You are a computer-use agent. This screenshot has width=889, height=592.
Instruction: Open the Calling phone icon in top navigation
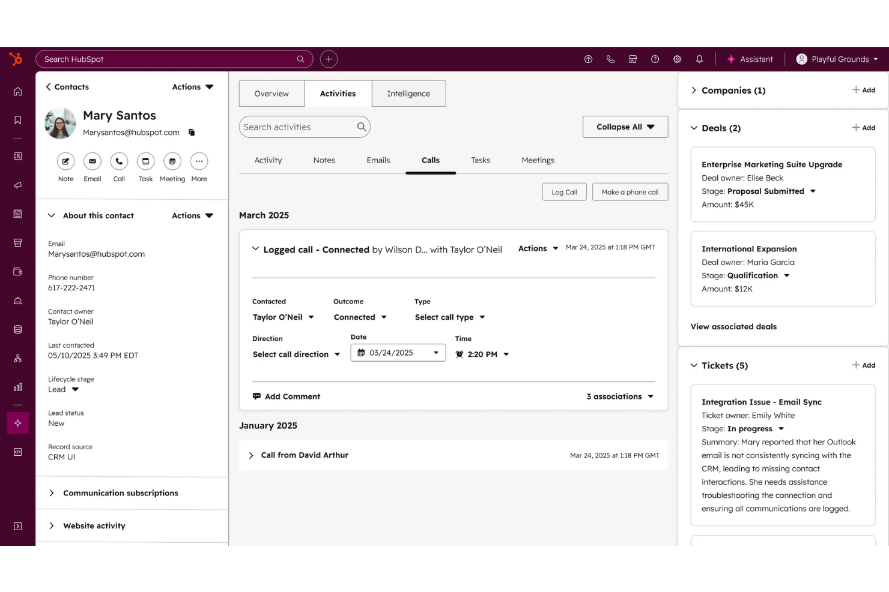pyautogui.click(x=610, y=59)
